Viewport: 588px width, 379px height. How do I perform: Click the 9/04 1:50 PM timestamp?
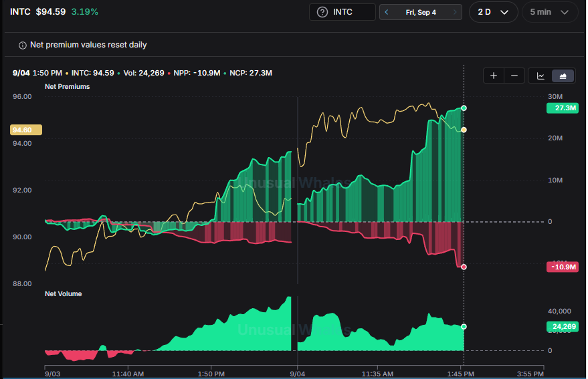pyautogui.click(x=37, y=73)
